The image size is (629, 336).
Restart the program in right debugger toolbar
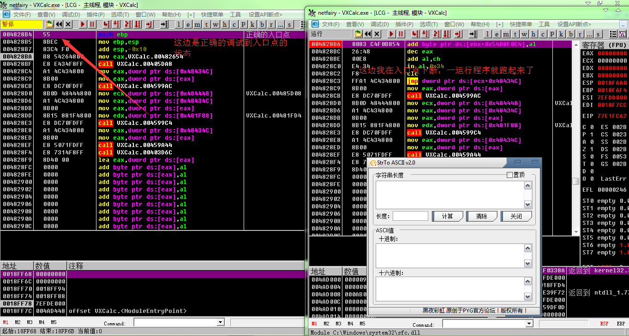pos(367,34)
